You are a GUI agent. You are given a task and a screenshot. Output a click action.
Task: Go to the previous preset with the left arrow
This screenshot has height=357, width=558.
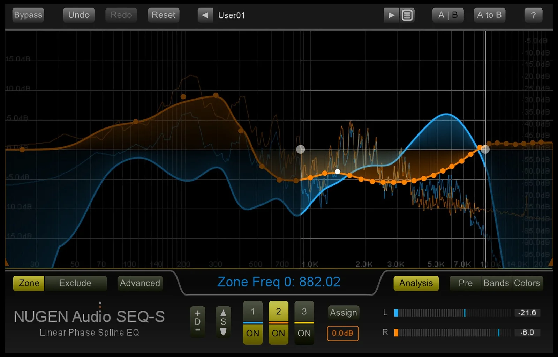point(205,15)
